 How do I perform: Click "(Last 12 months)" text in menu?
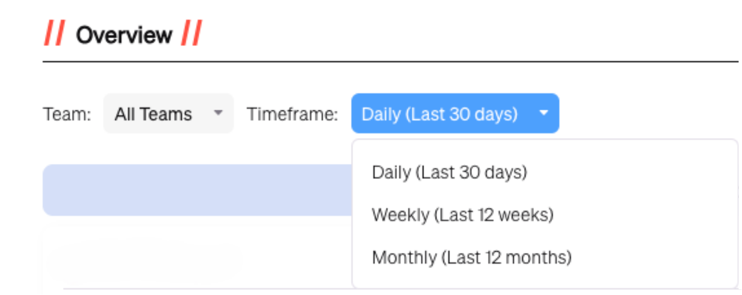506,258
